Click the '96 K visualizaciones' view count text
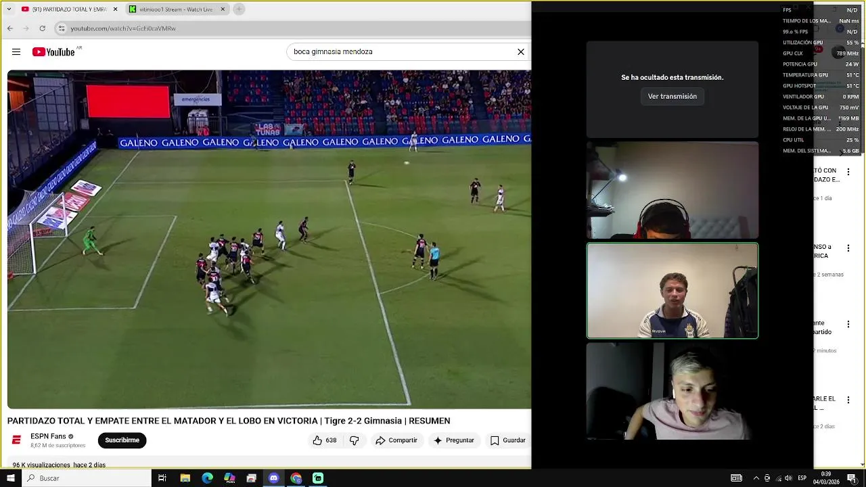Viewport: 866px width, 487px height. point(41,465)
